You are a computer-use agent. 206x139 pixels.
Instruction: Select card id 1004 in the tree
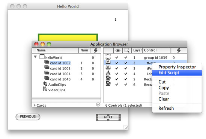60,74
